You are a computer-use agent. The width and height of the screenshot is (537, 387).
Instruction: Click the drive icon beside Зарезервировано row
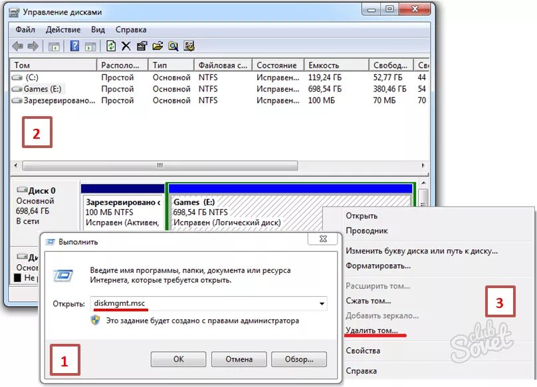click(17, 101)
